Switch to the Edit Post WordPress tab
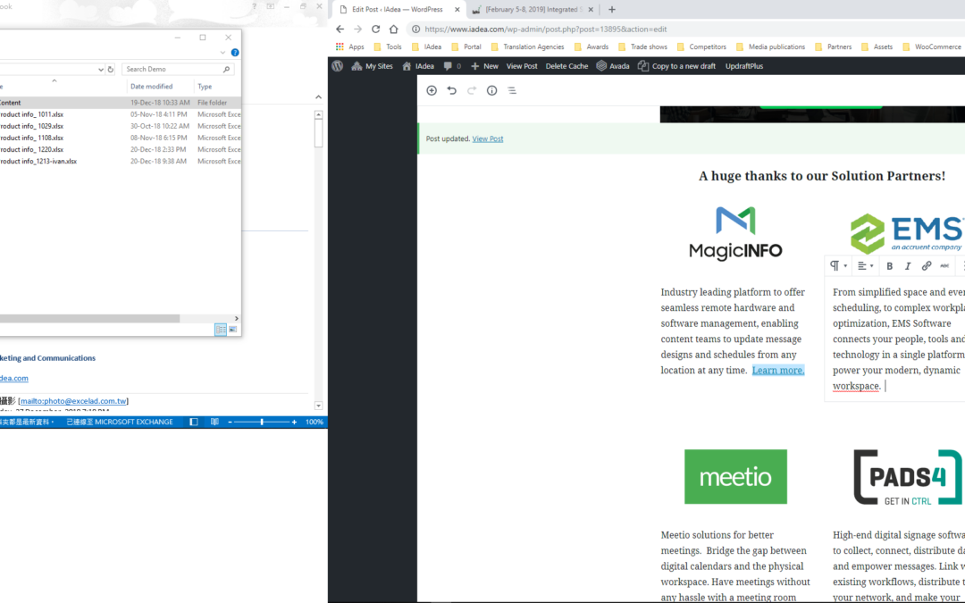 coord(397,9)
